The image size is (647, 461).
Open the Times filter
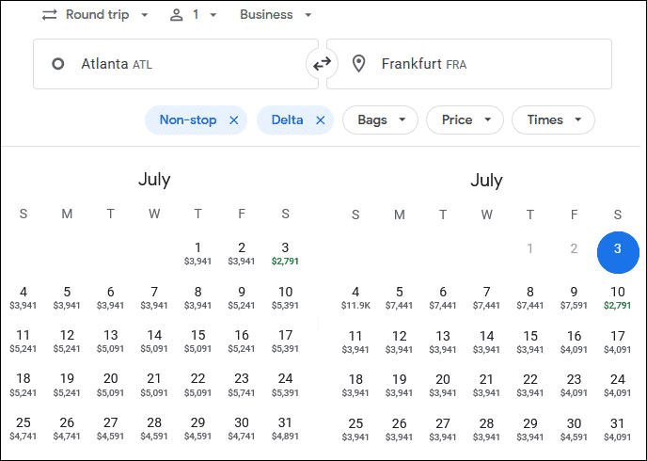[553, 120]
